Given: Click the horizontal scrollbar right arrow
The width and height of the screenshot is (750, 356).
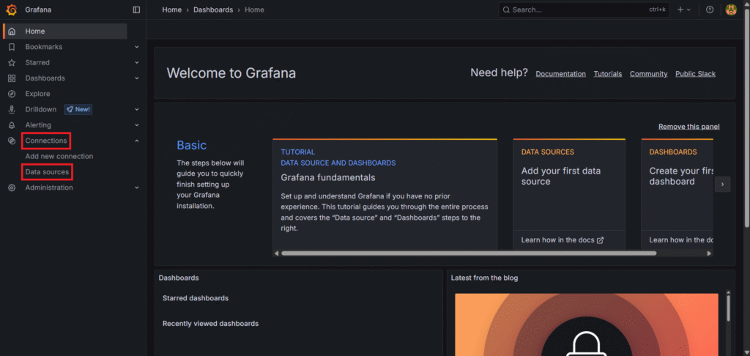Looking at the screenshot, I should coord(709,253).
